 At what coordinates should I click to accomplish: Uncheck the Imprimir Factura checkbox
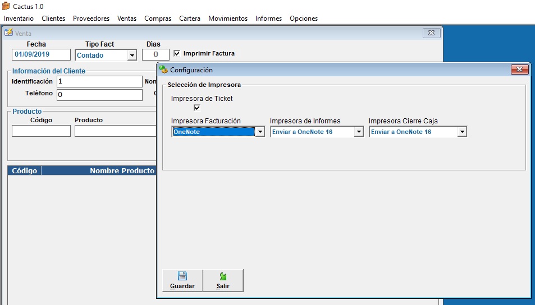(x=177, y=54)
